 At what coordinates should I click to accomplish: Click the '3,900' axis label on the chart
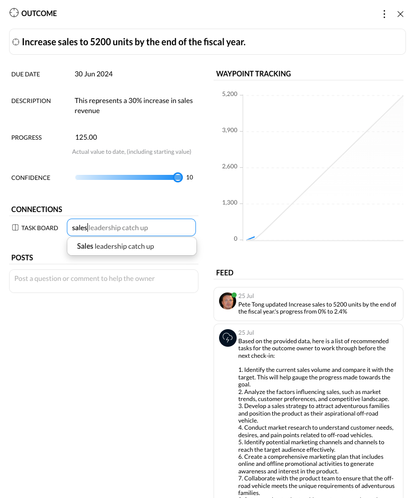coord(230,130)
